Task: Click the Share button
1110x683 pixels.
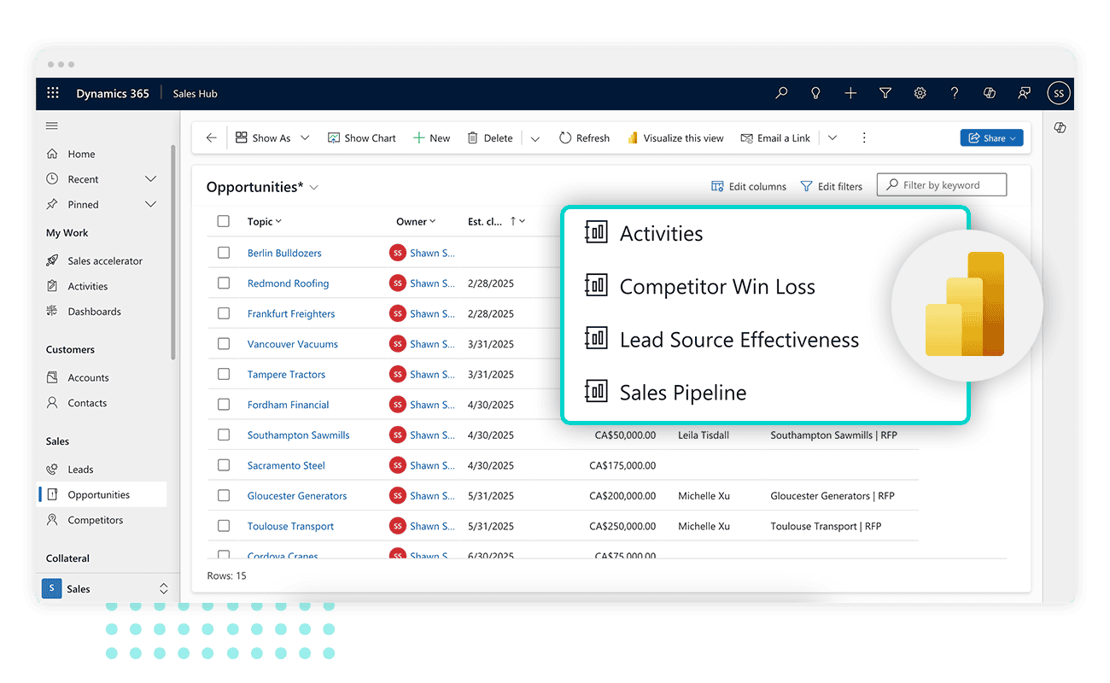Action: coord(991,137)
